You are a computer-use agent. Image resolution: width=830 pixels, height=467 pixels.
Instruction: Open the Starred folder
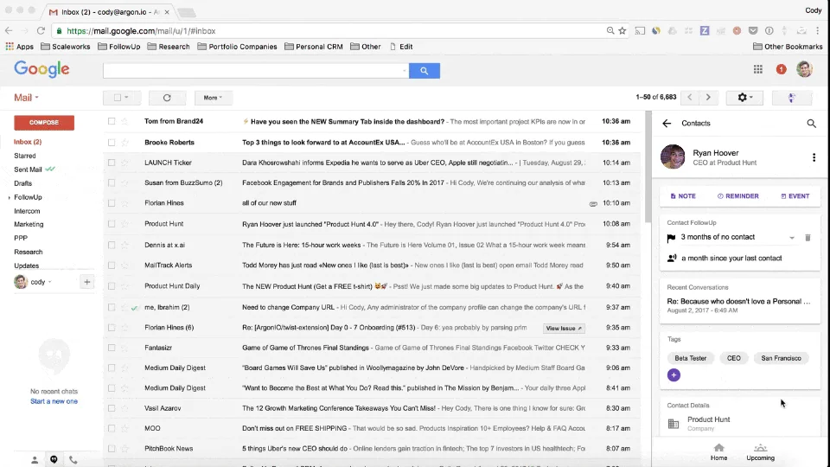click(x=25, y=156)
